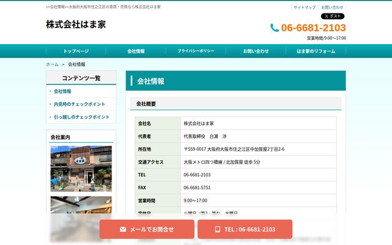Screen dimensions: 392x245
Task: Click the 所在地 row label
Action: pos(145,149)
